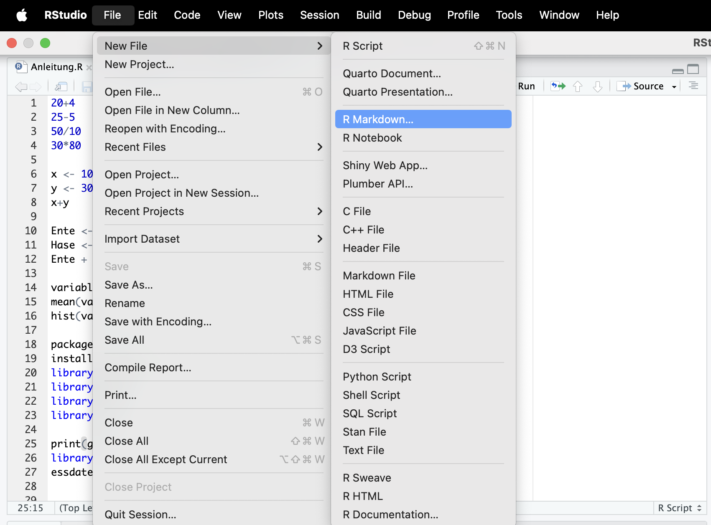Open the Debug menu

pos(414,15)
